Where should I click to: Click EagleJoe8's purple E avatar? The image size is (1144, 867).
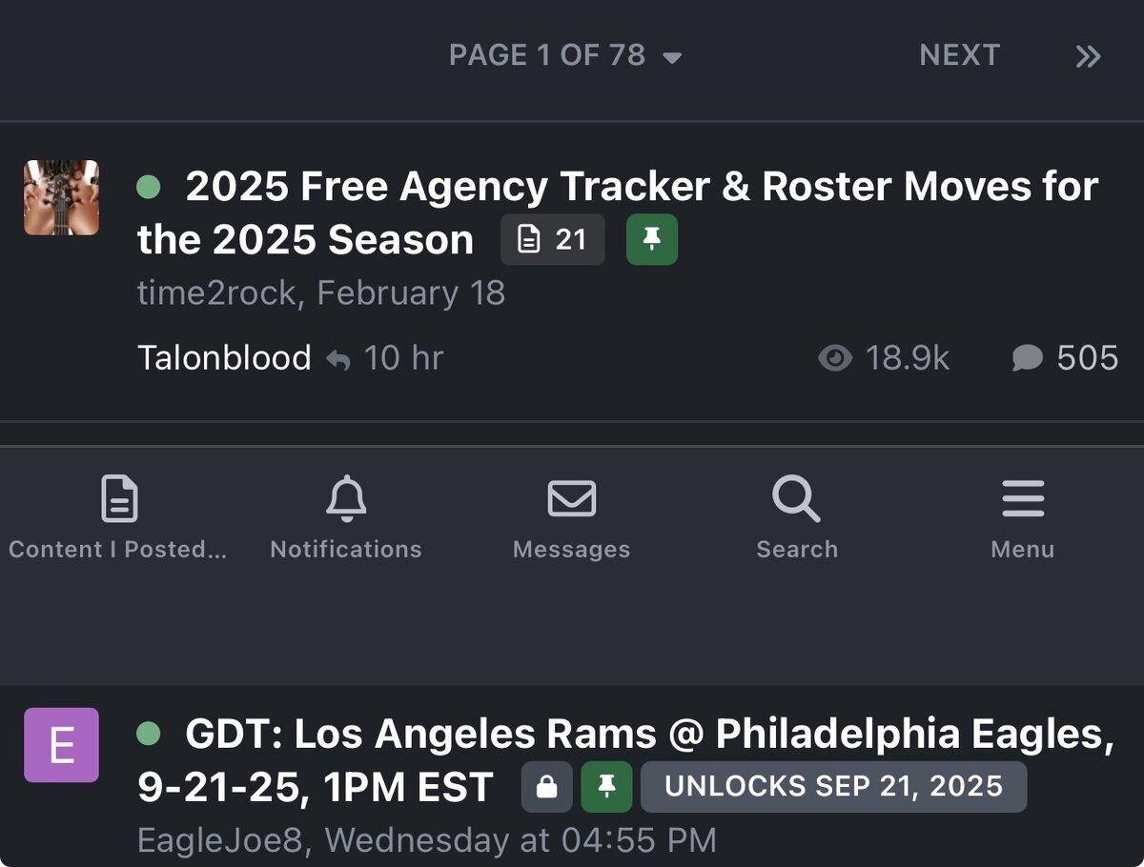click(61, 745)
